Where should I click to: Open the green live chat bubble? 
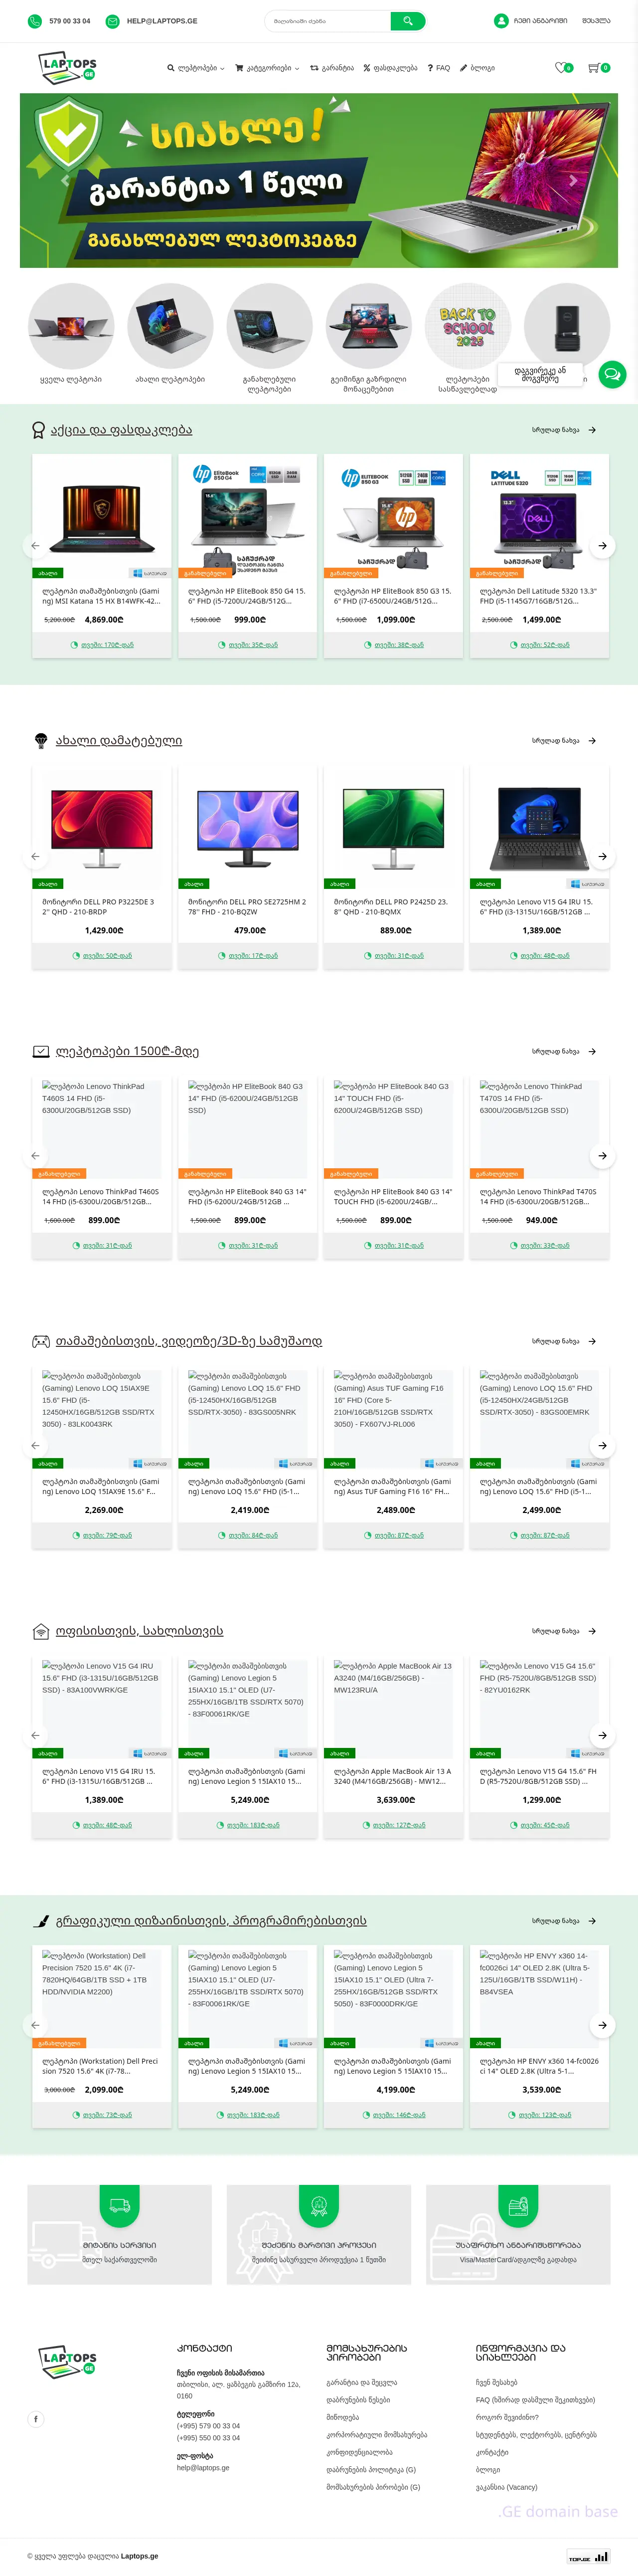click(x=611, y=374)
